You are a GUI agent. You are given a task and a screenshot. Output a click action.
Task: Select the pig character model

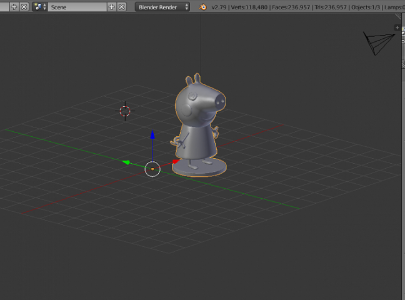pyautogui.click(x=198, y=126)
